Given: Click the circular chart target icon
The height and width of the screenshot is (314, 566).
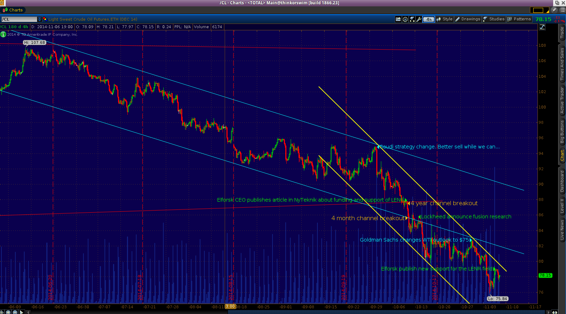Looking at the screenshot, I should (x=405, y=19).
